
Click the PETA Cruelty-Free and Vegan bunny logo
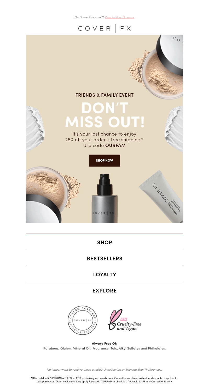click(x=125, y=320)
